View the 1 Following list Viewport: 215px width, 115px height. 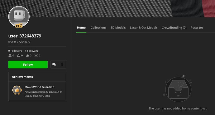coord(32,51)
